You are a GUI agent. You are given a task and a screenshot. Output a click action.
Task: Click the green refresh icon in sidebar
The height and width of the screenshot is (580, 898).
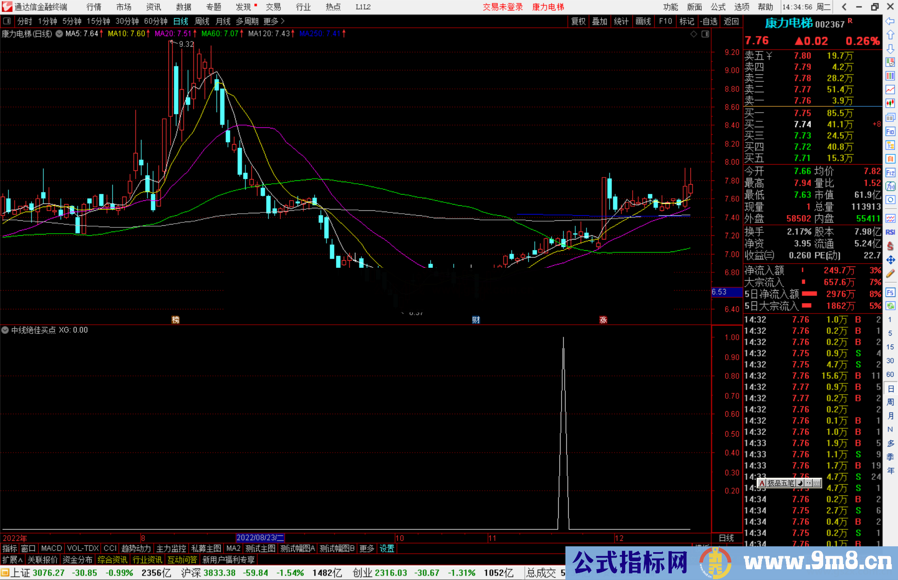[890, 306]
